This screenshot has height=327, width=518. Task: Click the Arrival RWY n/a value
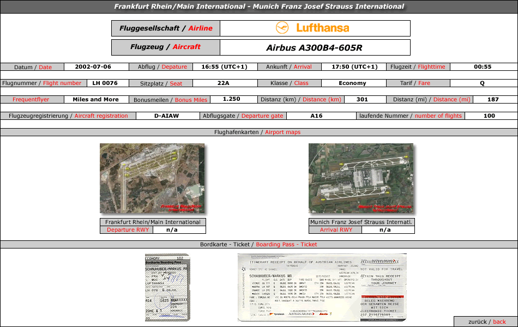tap(385, 230)
